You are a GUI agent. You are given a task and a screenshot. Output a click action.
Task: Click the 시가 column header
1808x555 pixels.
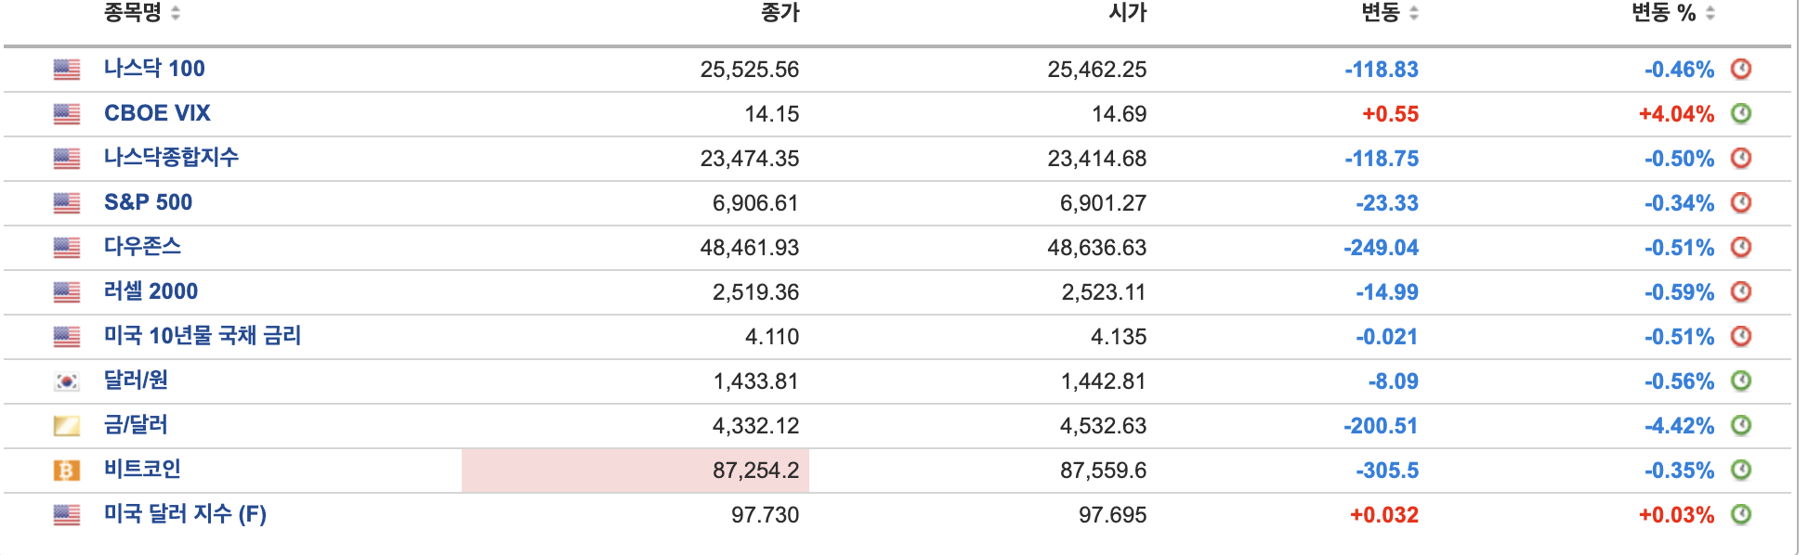point(1127,13)
